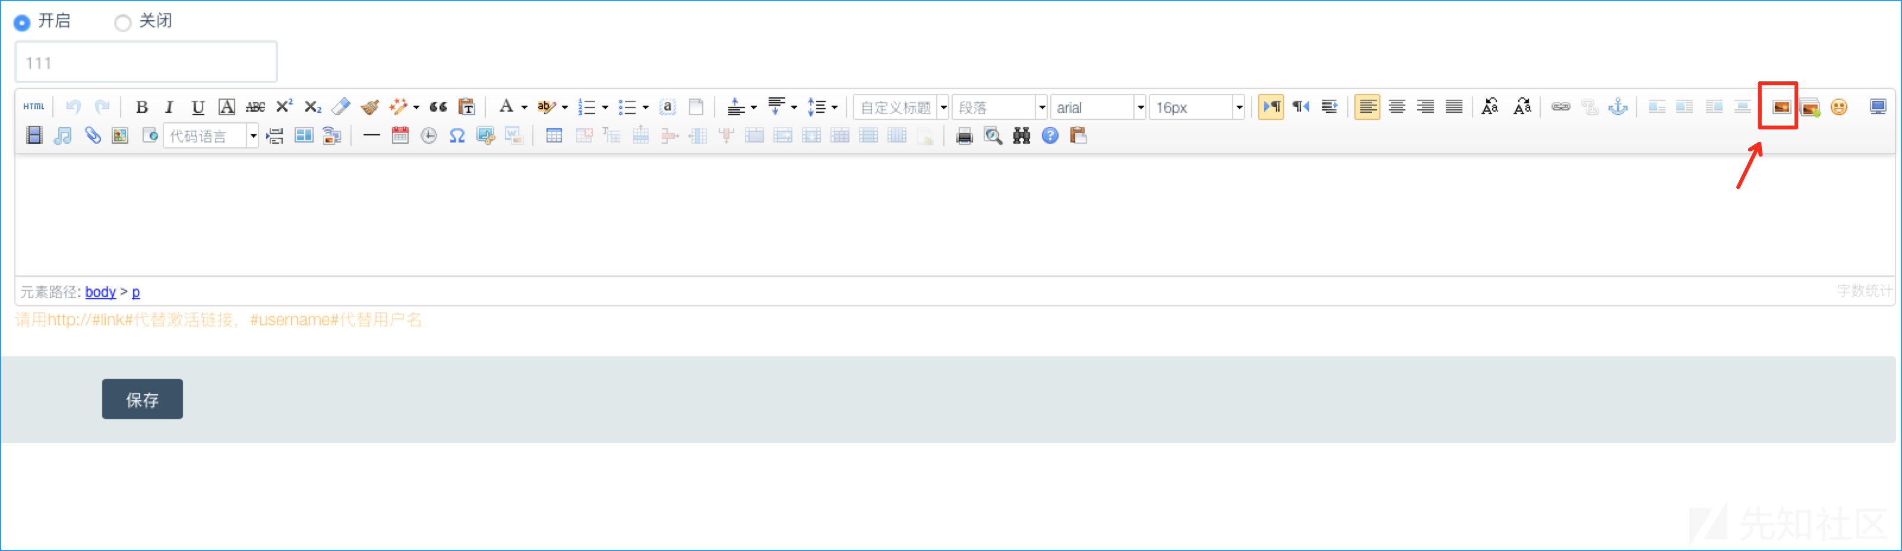This screenshot has height=551, width=1902.
Task: Click the body link in element path
Action: click(100, 292)
